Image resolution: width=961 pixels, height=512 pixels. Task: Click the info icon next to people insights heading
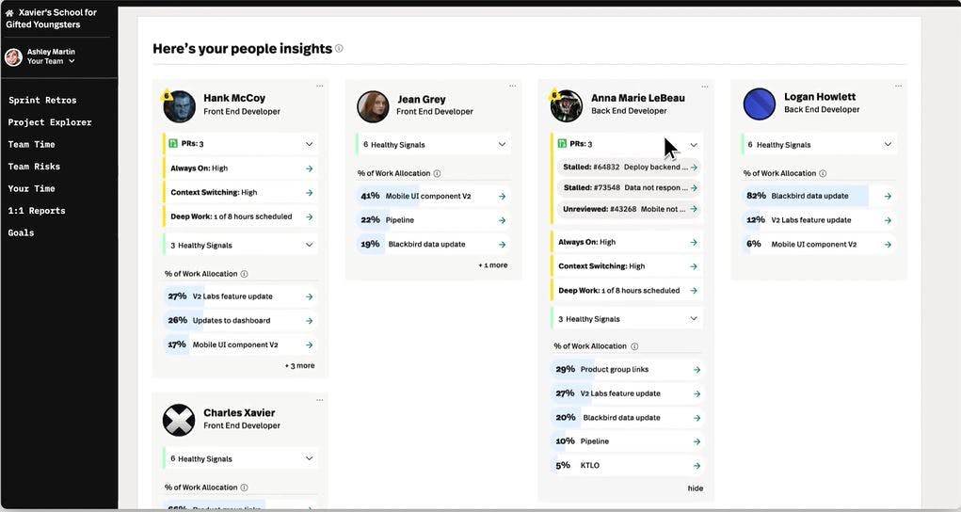(x=339, y=48)
